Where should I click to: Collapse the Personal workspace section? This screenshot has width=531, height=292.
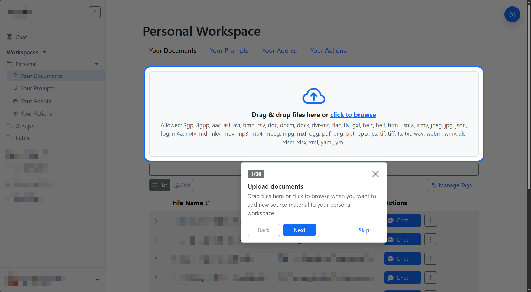(96, 64)
